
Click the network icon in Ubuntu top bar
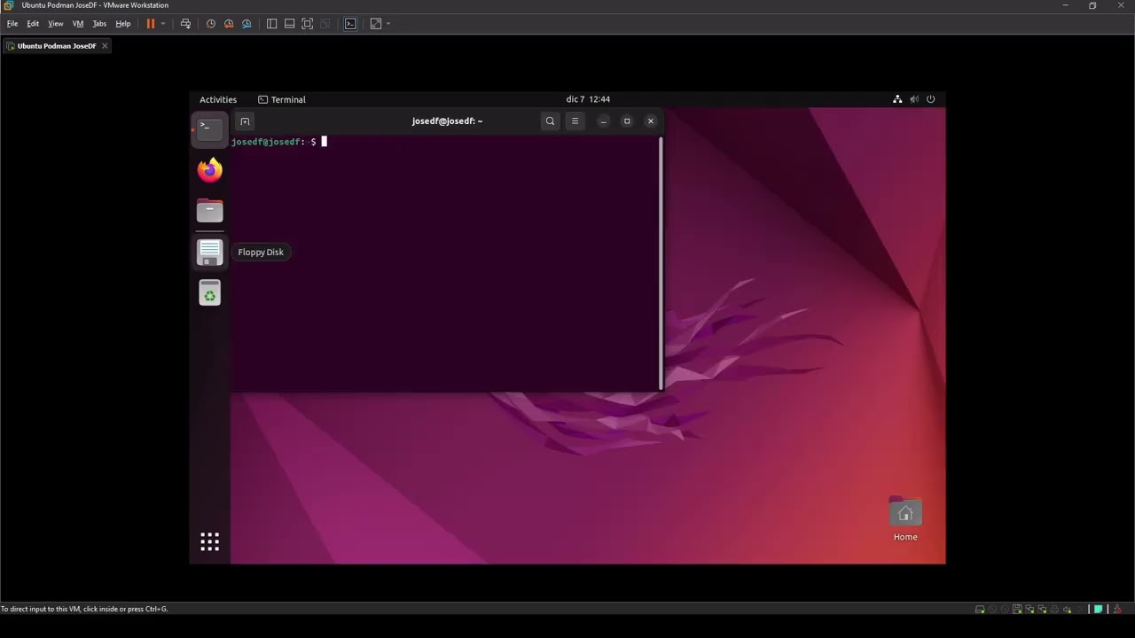(x=897, y=99)
